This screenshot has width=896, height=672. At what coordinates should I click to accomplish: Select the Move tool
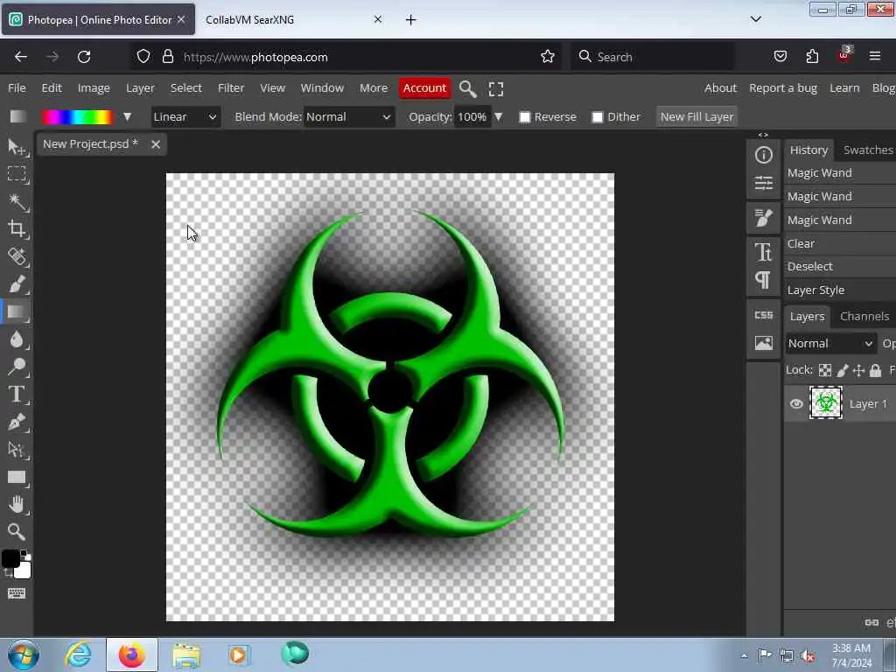coord(17,147)
